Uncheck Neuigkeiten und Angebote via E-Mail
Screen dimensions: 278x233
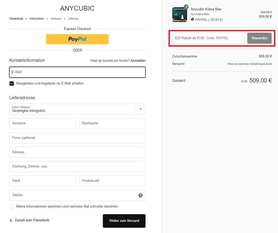point(11,84)
